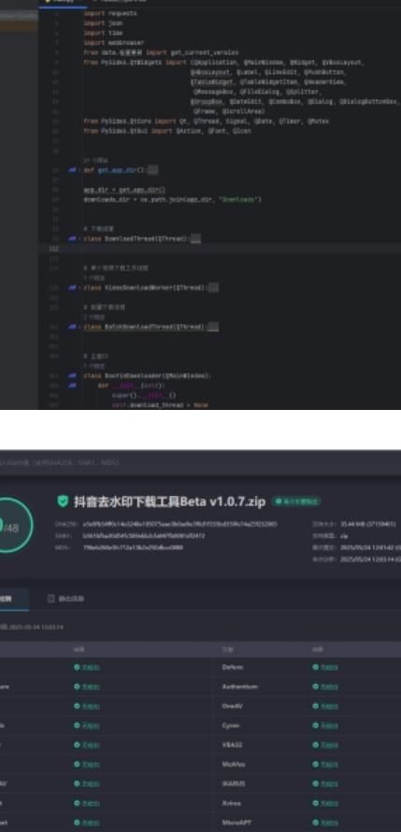Screen dimensions: 401x832
Task: Click the green shield icon beside the zip filename
Action: pos(63,501)
